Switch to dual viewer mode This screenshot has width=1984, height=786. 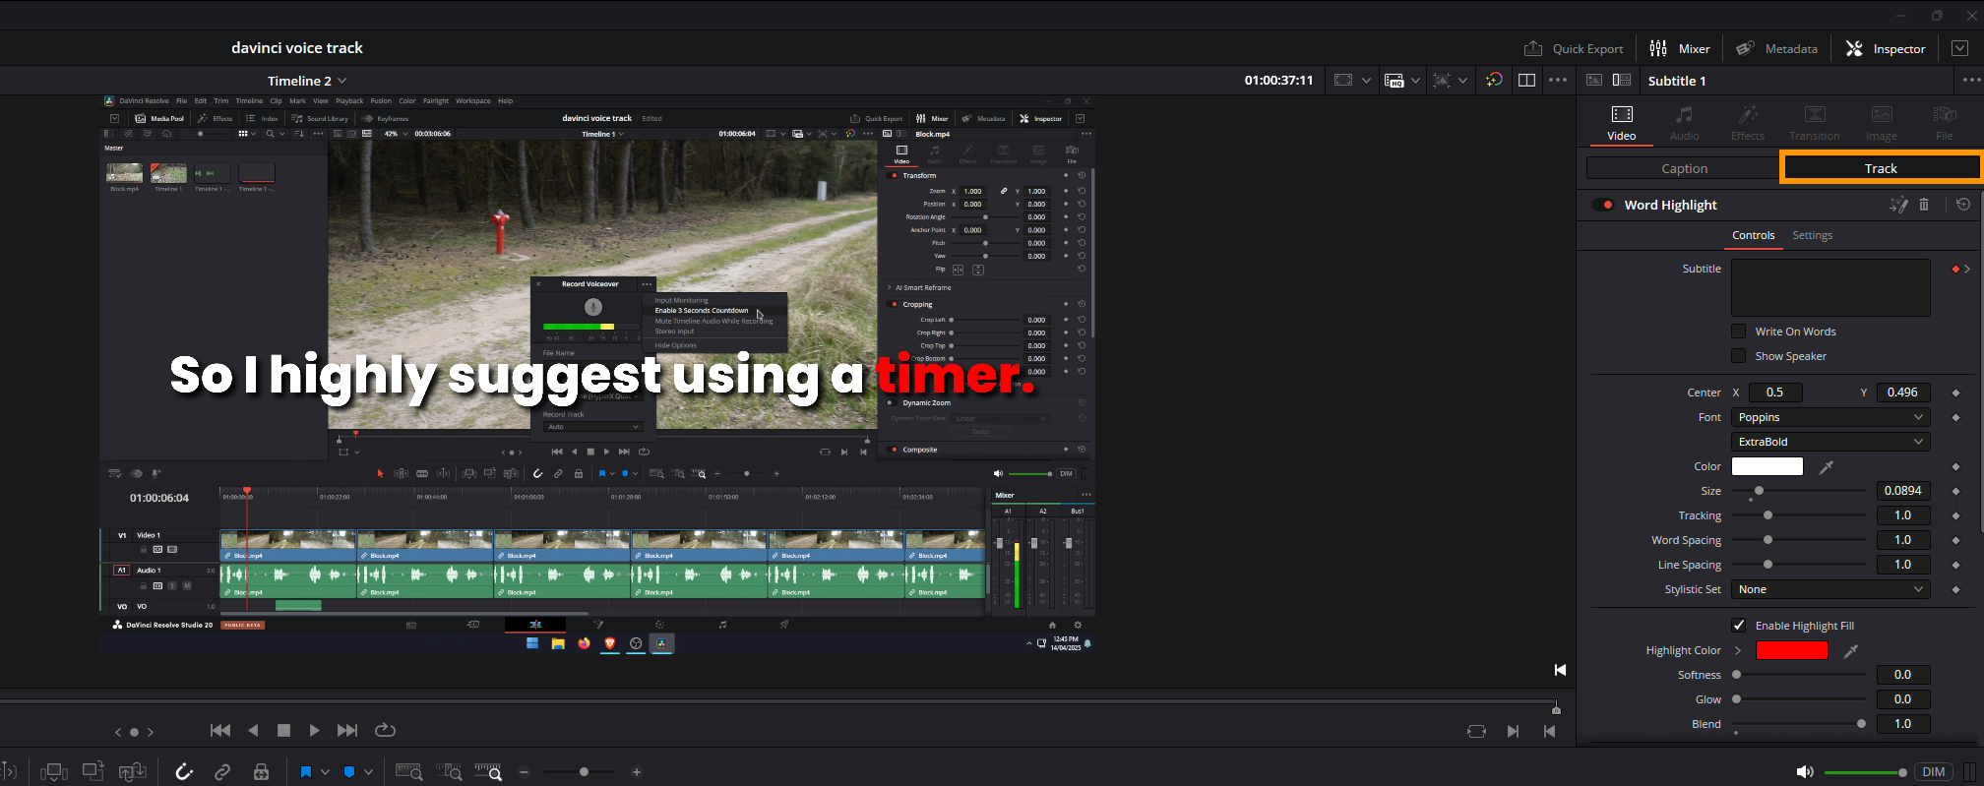[x=1526, y=81]
